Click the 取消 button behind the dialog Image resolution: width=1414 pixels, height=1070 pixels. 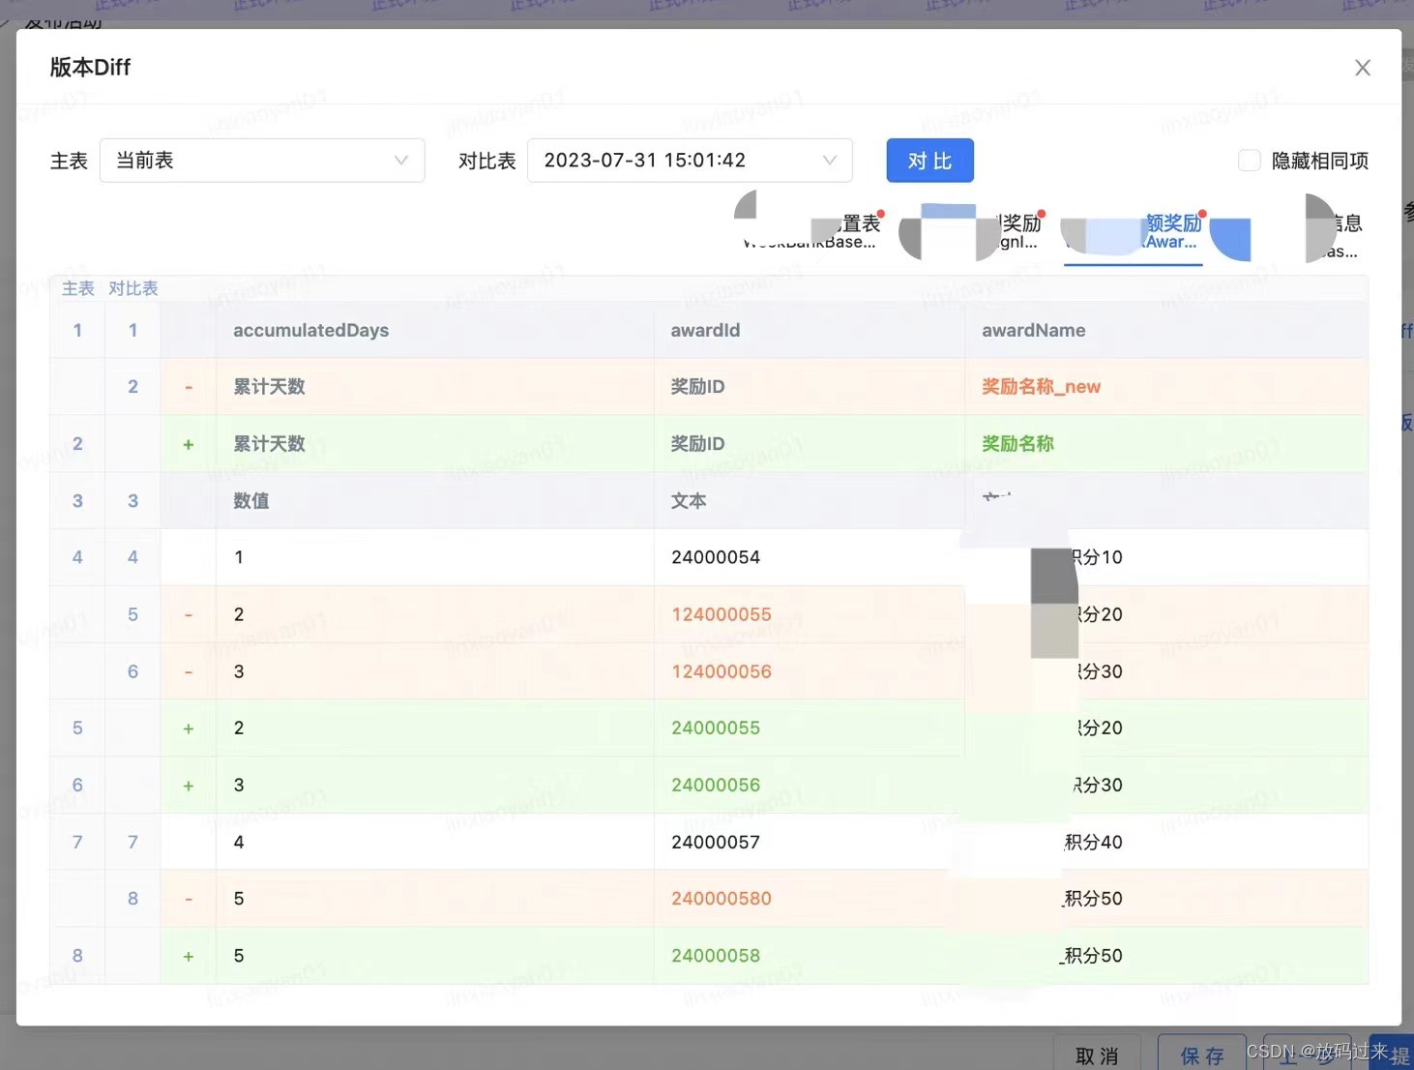click(1097, 1055)
